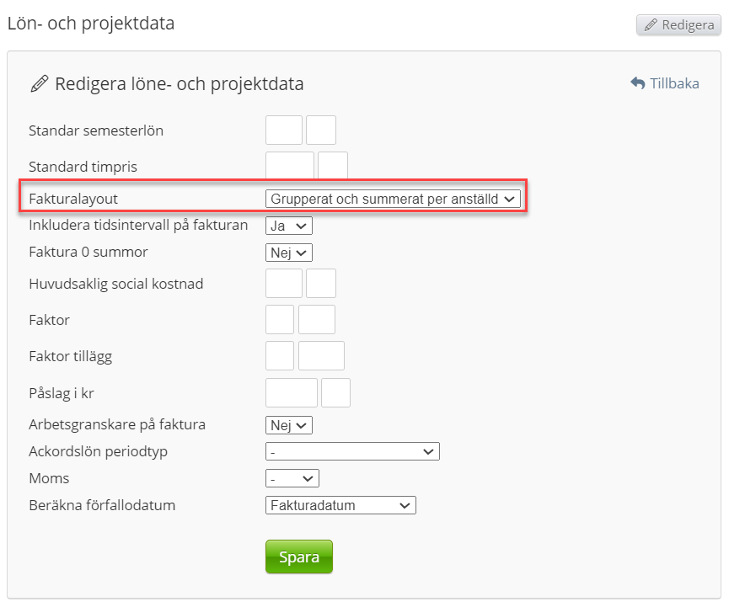Click the second Påslag i kr box
The width and height of the screenshot is (729, 607).
coord(335,393)
